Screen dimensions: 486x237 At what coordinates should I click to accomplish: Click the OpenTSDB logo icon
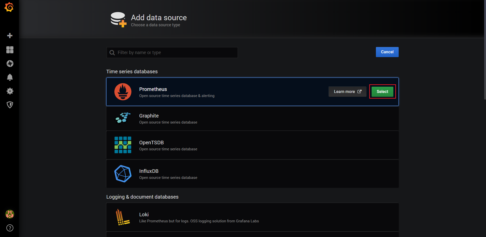pyautogui.click(x=123, y=145)
